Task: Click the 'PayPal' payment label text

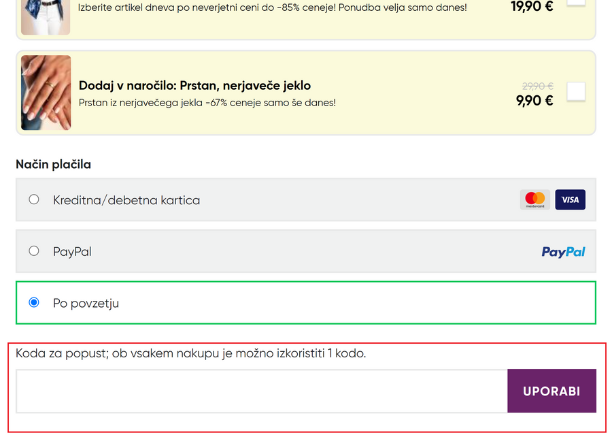Action: click(x=72, y=252)
